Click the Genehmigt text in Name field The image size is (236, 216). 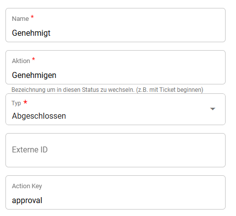tap(31, 33)
